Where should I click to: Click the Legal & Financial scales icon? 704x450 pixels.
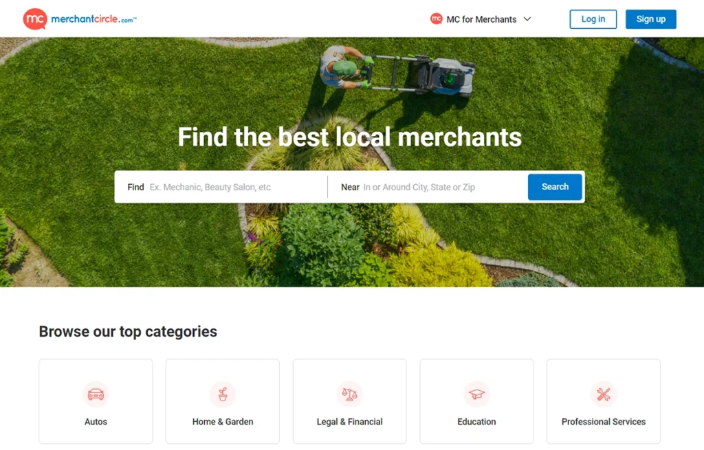[x=350, y=394]
